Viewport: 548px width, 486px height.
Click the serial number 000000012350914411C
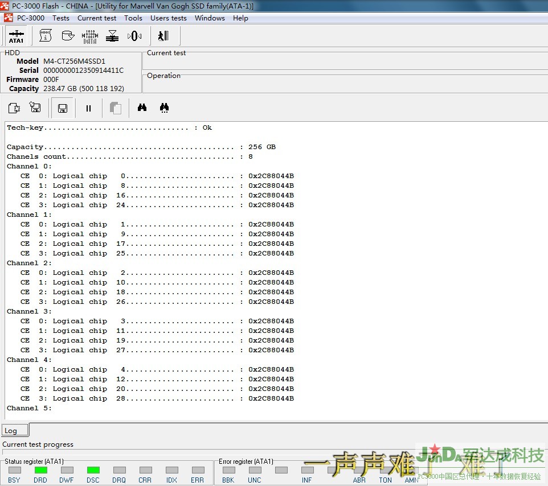tap(83, 70)
